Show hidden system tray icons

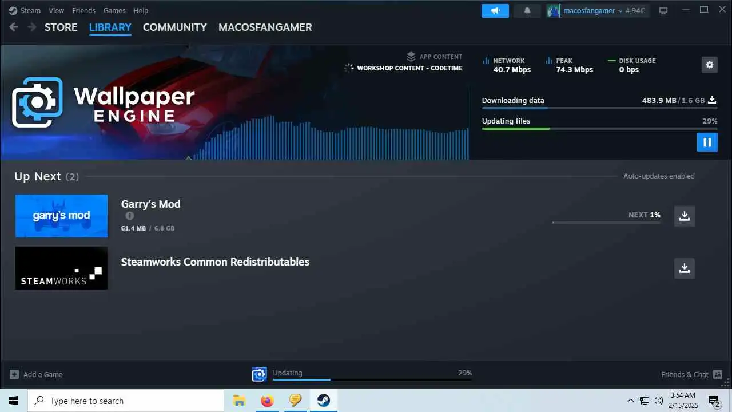tap(631, 401)
